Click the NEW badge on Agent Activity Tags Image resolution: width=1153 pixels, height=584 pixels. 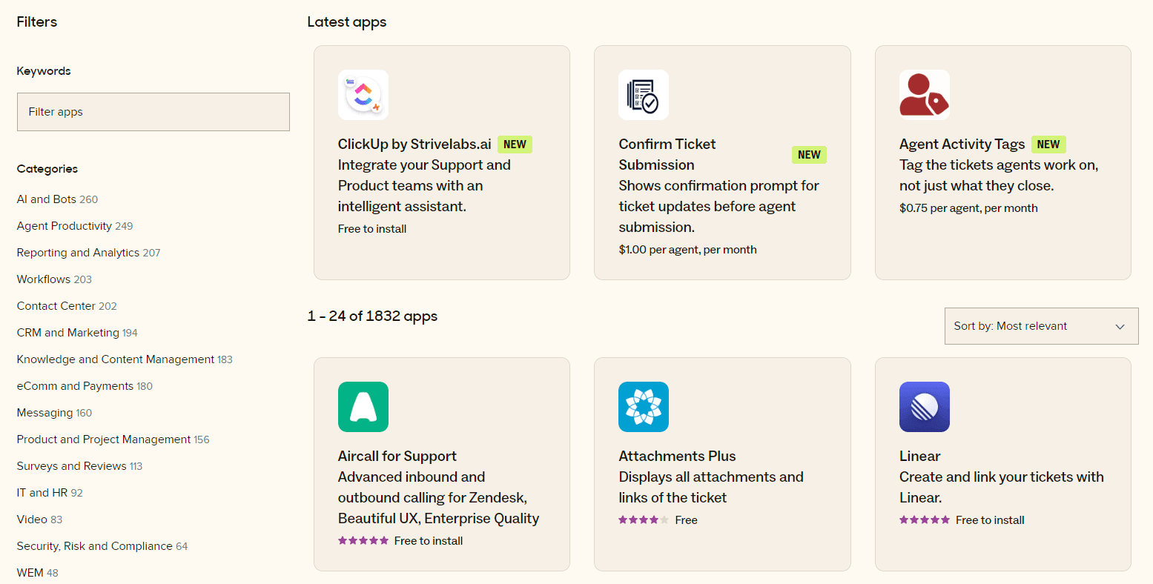tap(1048, 145)
